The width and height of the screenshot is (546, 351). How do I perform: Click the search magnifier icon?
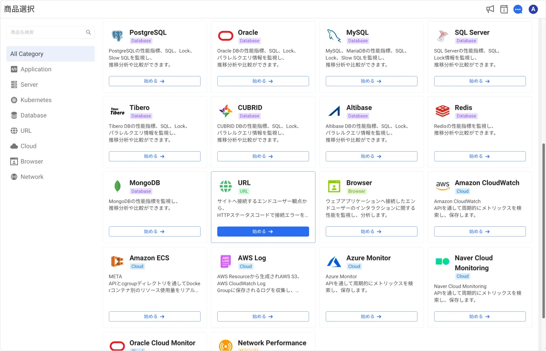(x=88, y=32)
